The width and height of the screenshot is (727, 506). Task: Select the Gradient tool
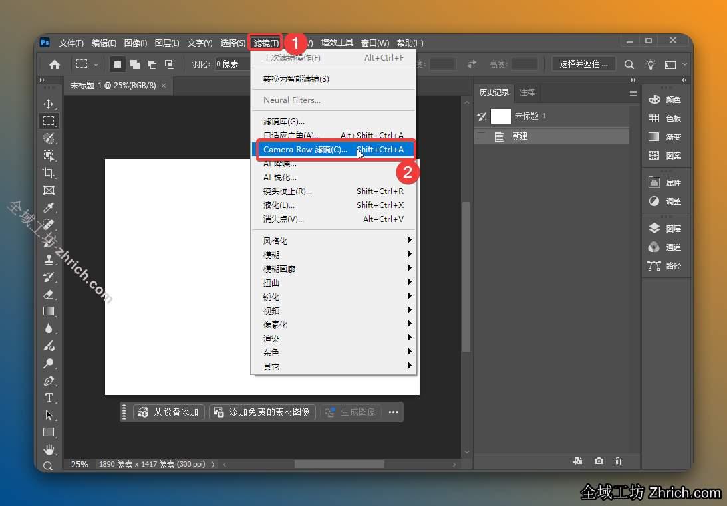coord(48,311)
